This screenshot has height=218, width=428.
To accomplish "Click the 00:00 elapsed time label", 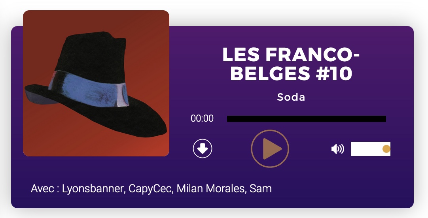I will pyautogui.click(x=202, y=118).
